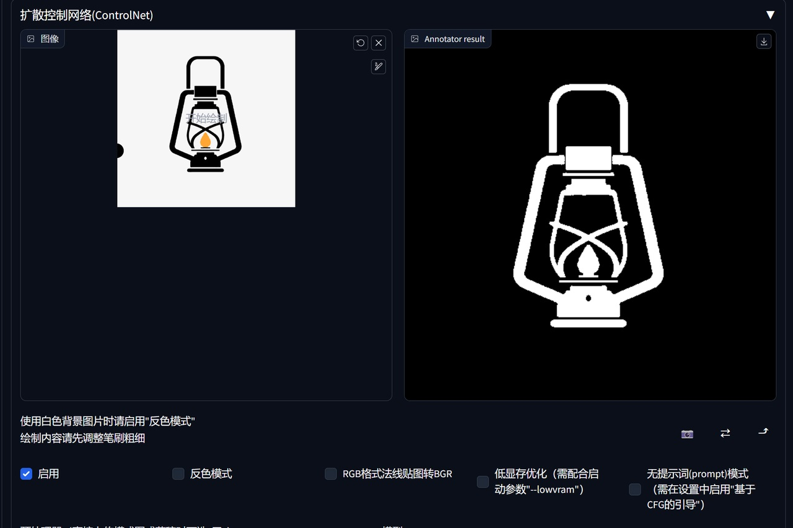The width and height of the screenshot is (793, 528).
Task: Click the orange flame in the source image
Action: pos(206,141)
